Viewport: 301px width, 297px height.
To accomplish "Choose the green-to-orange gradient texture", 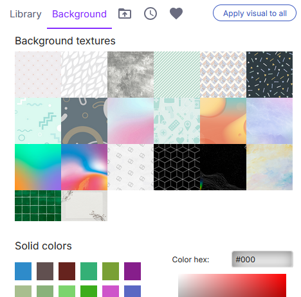I will point(38,167).
